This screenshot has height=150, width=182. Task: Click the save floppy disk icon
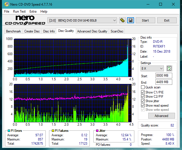(131, 20)
